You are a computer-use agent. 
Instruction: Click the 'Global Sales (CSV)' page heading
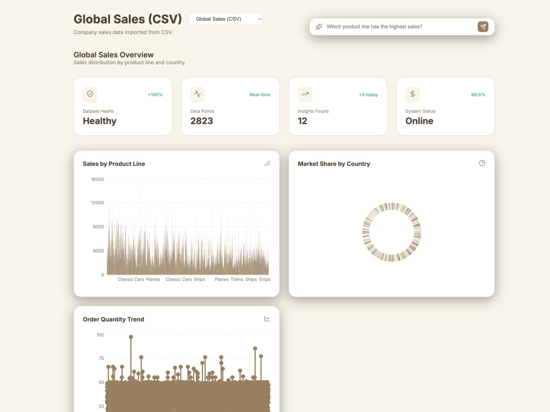click(128, 19)
